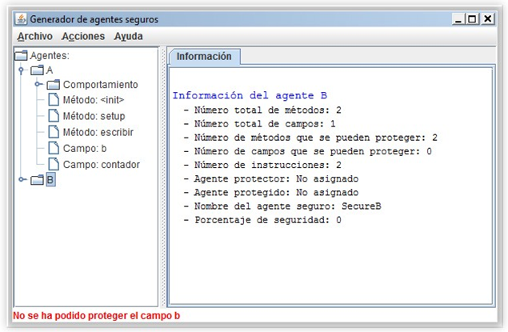
Task: Open the Archivo menu
Action: [34, 36]
